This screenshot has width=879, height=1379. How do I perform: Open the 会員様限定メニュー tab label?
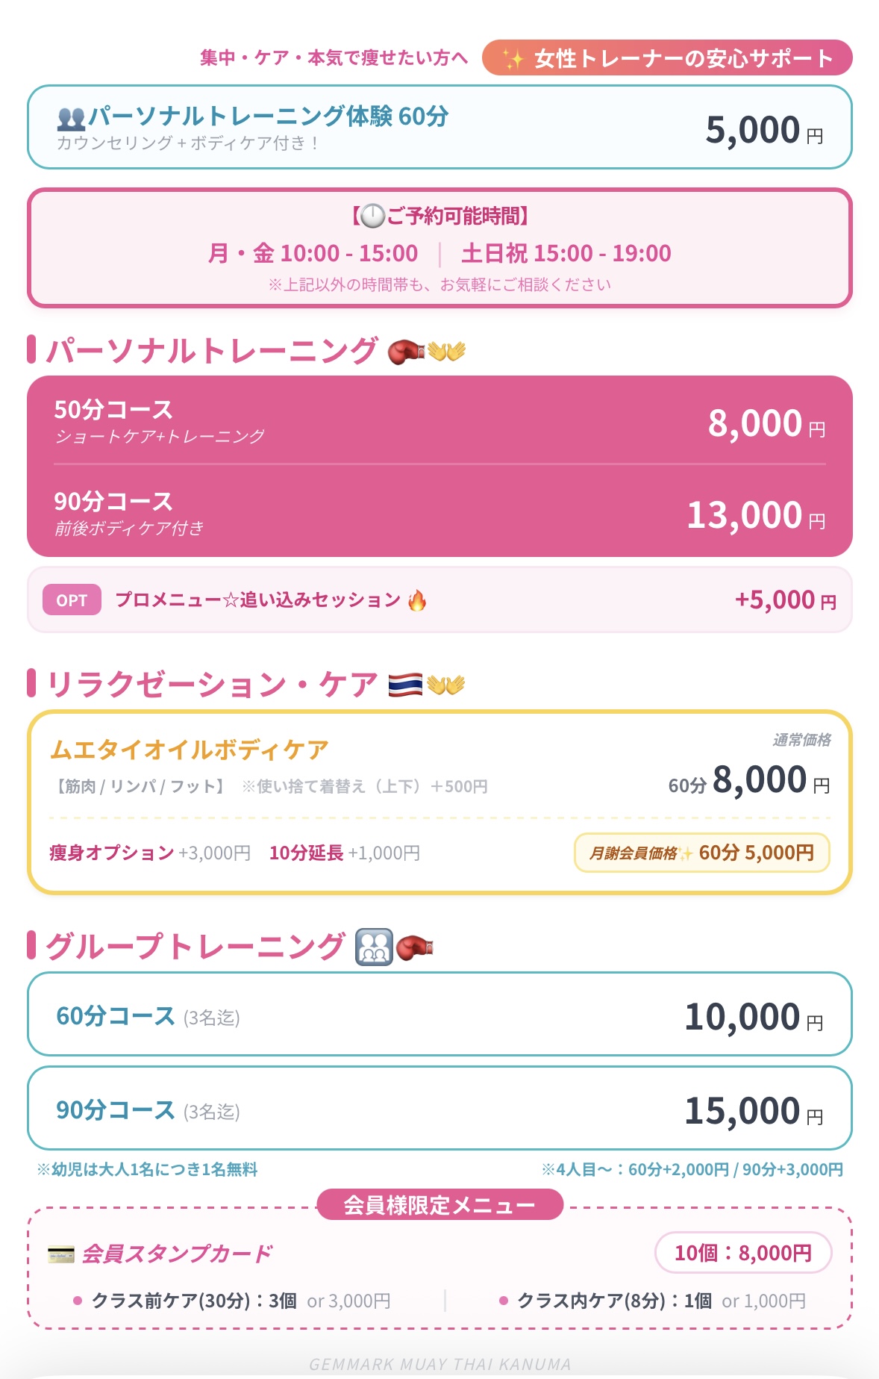tap(439, 1205)
